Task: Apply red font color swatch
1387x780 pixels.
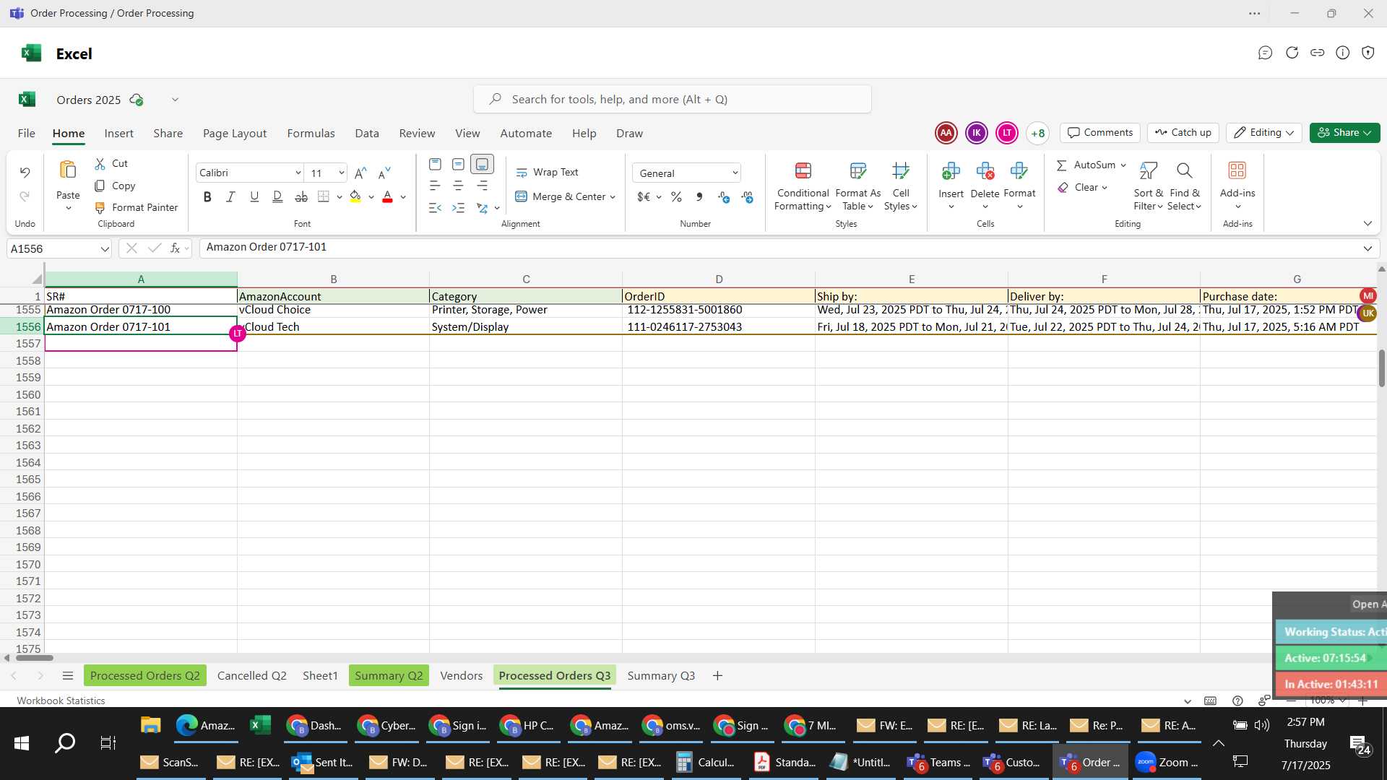Action: pyautogui.click(x=387, y=196)
